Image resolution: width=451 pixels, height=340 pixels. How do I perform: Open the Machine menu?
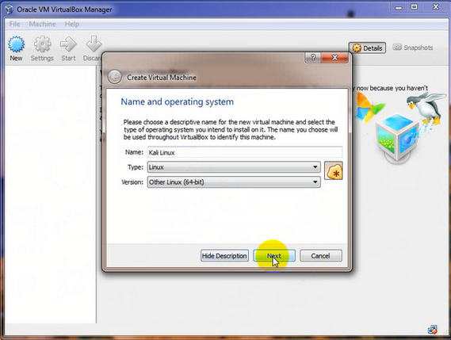coord(42,24)
